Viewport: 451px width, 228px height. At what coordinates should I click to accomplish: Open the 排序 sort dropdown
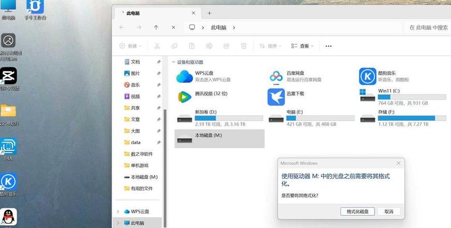(x=270, y=46)
